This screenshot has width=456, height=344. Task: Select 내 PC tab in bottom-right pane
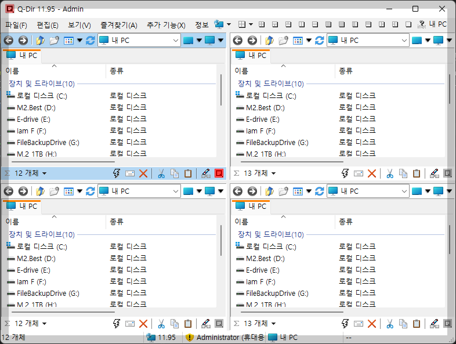[x=251, y=207]
